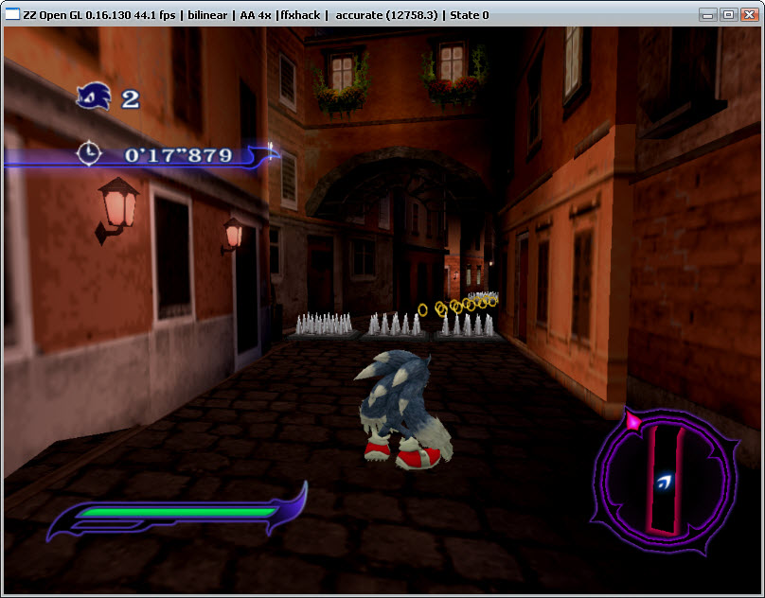Click the stopwatch icon beside the timer

pyautogui.click(x=89, y=152)
